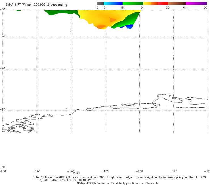210x185 pixels.
Task: Click the 'Times are GMT' note line
Action: tap(119, 177)
